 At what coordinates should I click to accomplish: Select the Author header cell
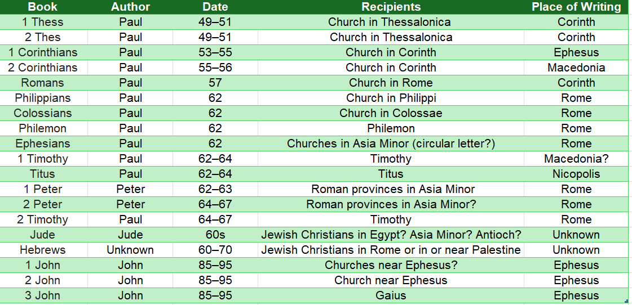click(x=130, y=7)
